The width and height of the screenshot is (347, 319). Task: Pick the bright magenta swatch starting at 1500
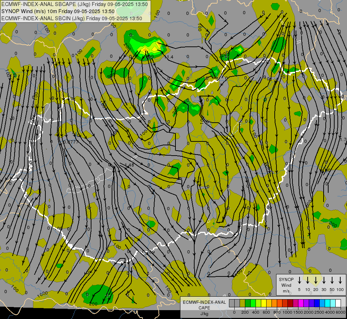301,303
